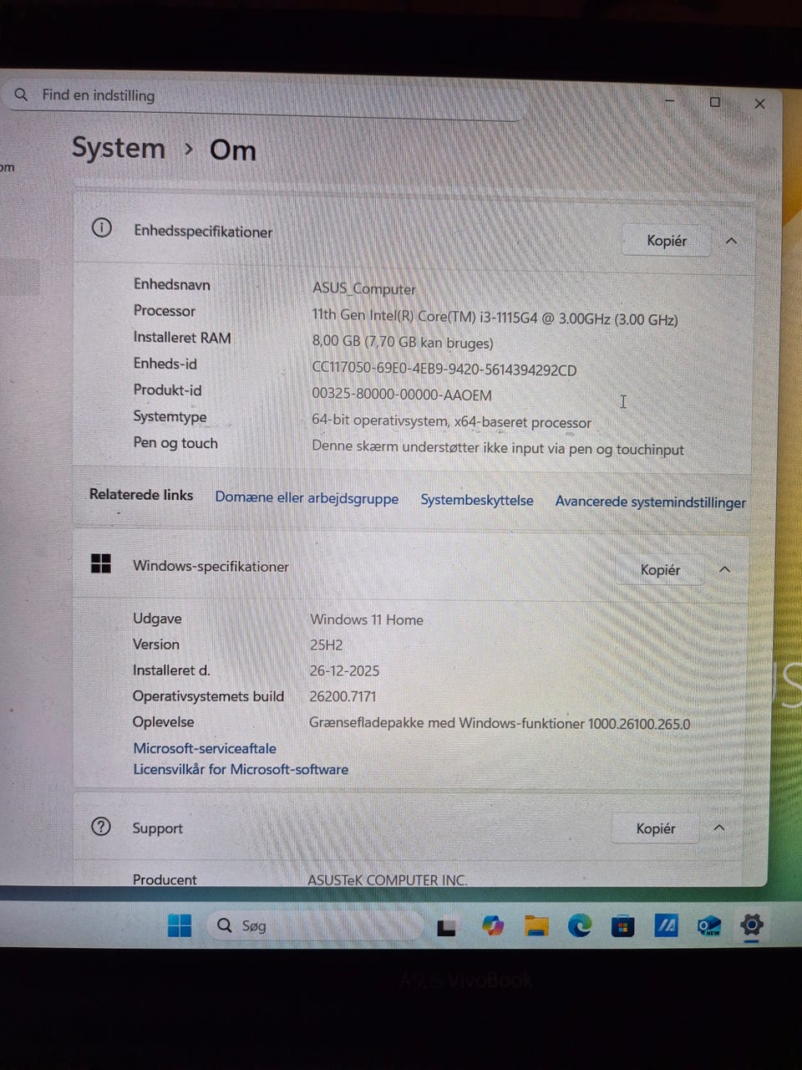The width and height of the screenshot is (802, 1070).
Task: Open Systembeskyttelse link
Action: (477, 500)
